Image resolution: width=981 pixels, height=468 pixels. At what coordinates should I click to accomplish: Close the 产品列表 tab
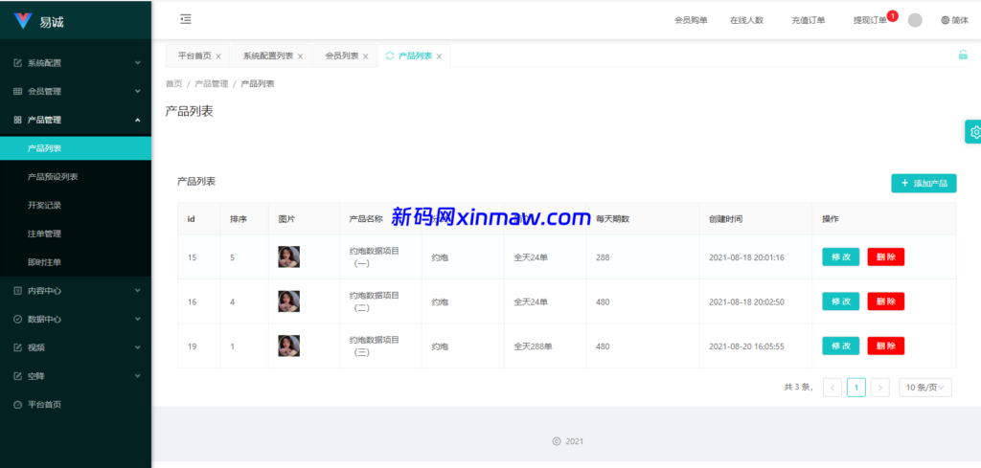[x=439, y=56]
